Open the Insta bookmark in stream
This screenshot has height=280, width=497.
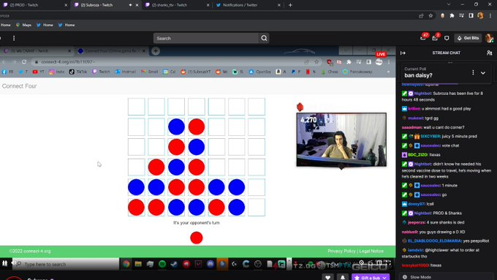pyautogui.click(x=56, y=72)
